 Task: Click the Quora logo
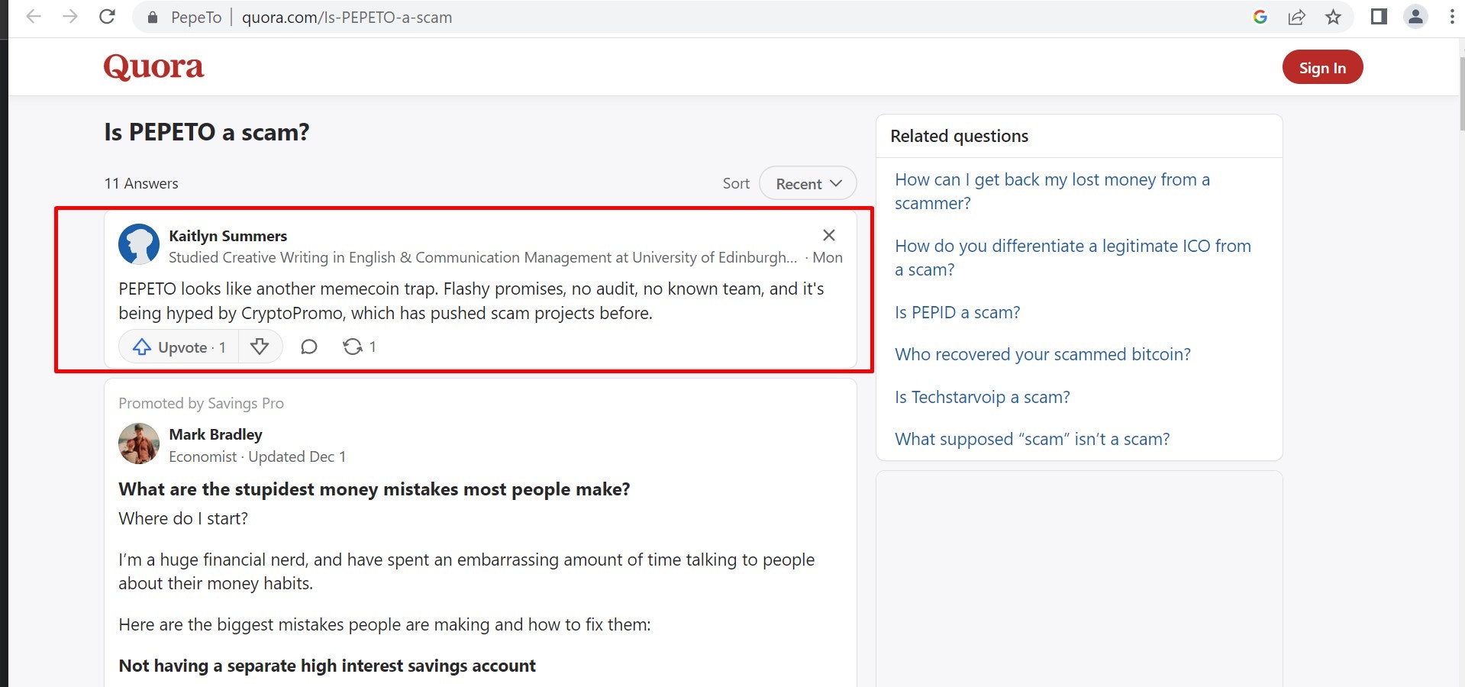[153, 67]
